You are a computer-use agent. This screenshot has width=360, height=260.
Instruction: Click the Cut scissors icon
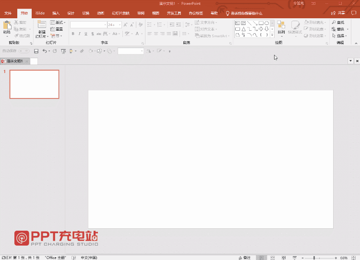[16, 22]
